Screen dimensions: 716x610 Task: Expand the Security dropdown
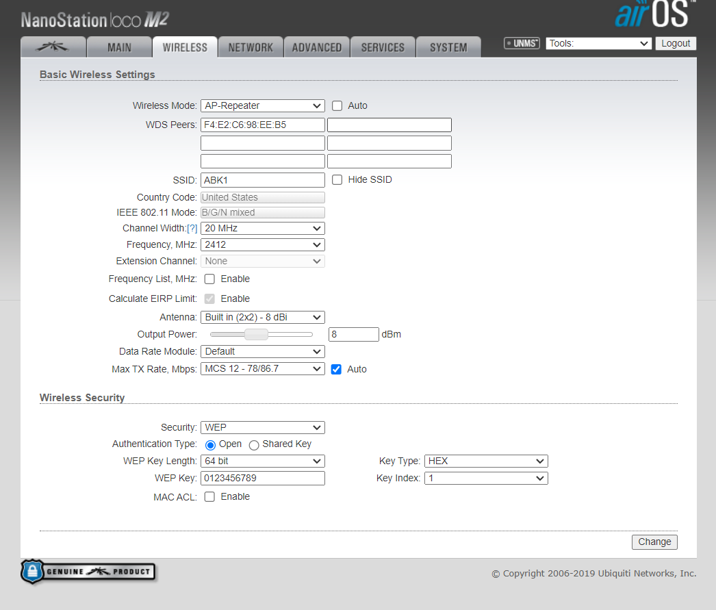tap(263, 427)
